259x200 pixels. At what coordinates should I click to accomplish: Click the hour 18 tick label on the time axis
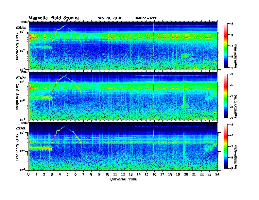pyautogui.click(x=170, y=174)
